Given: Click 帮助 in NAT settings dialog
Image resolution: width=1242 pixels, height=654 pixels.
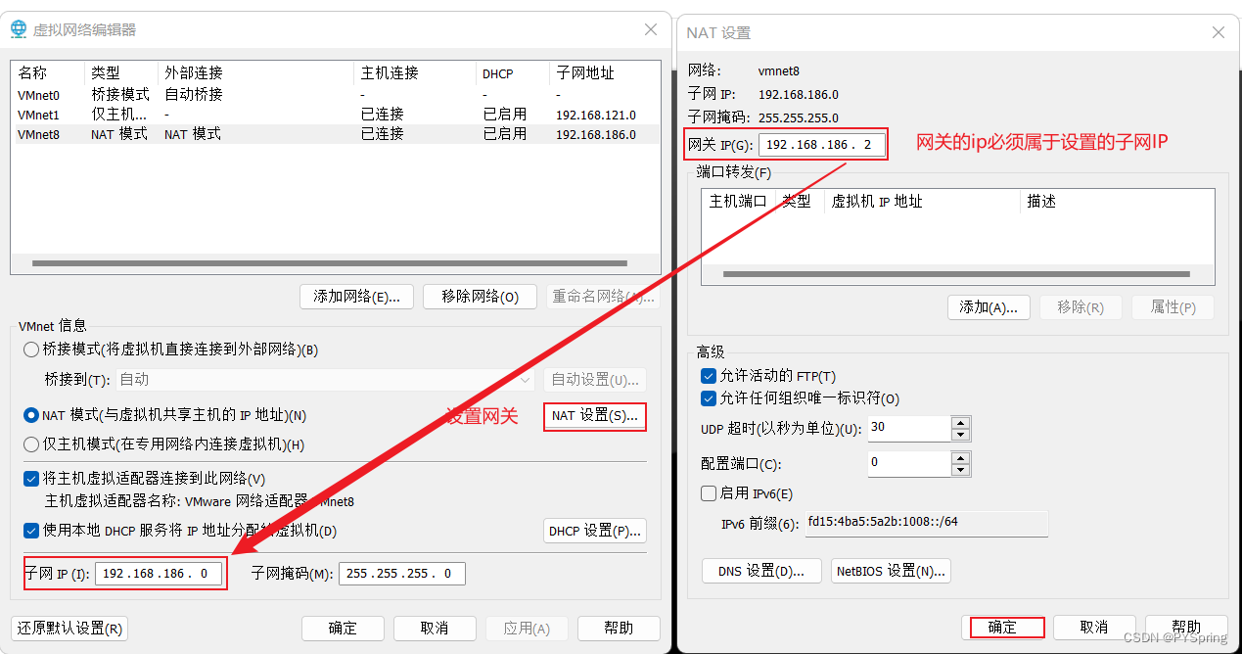Looking at the screenshot, I should (x=1186, y=628).
